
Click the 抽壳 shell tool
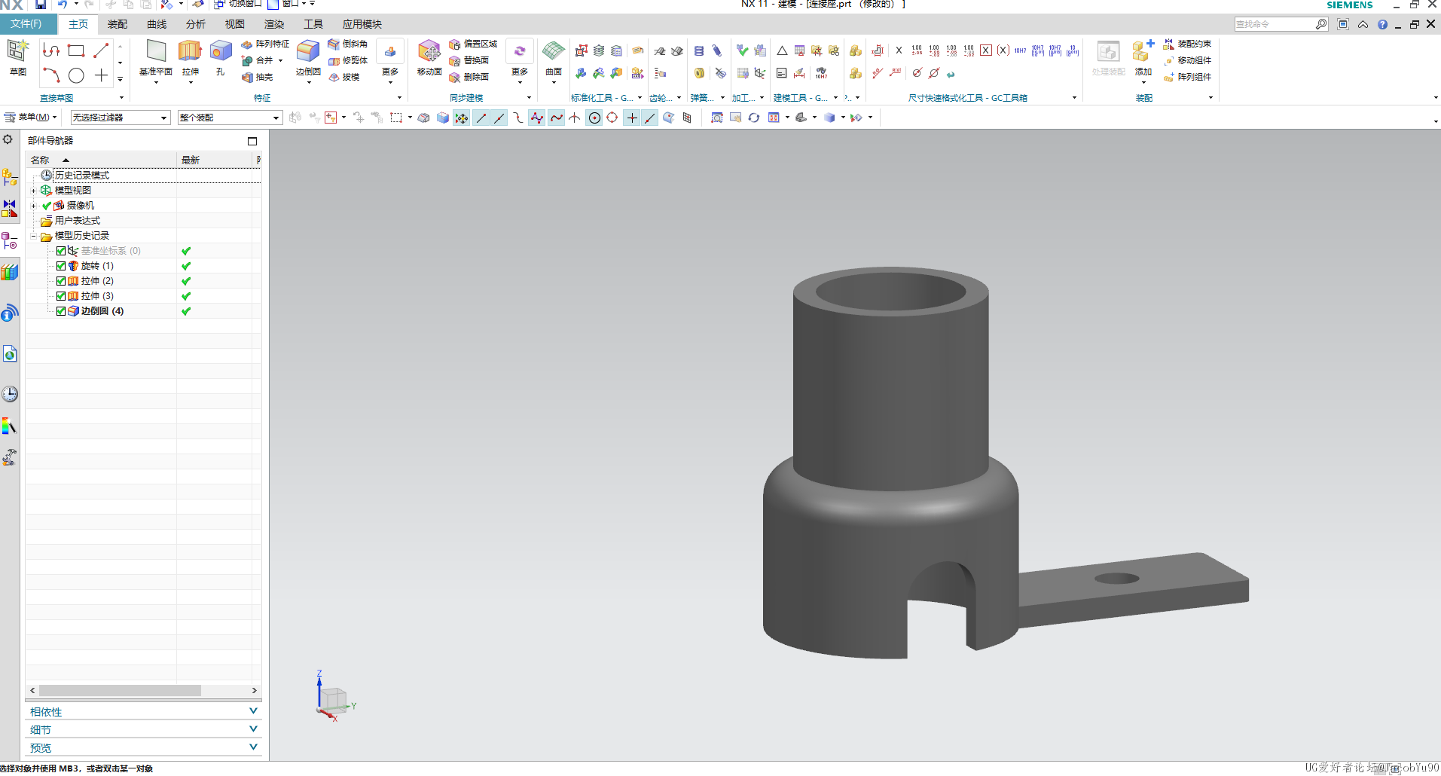[x=257, y=77]
